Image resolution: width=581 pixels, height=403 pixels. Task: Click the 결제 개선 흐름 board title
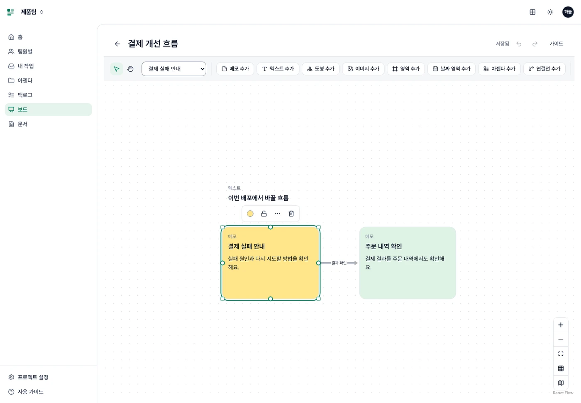pyautogui.click(x=153, y=44)
